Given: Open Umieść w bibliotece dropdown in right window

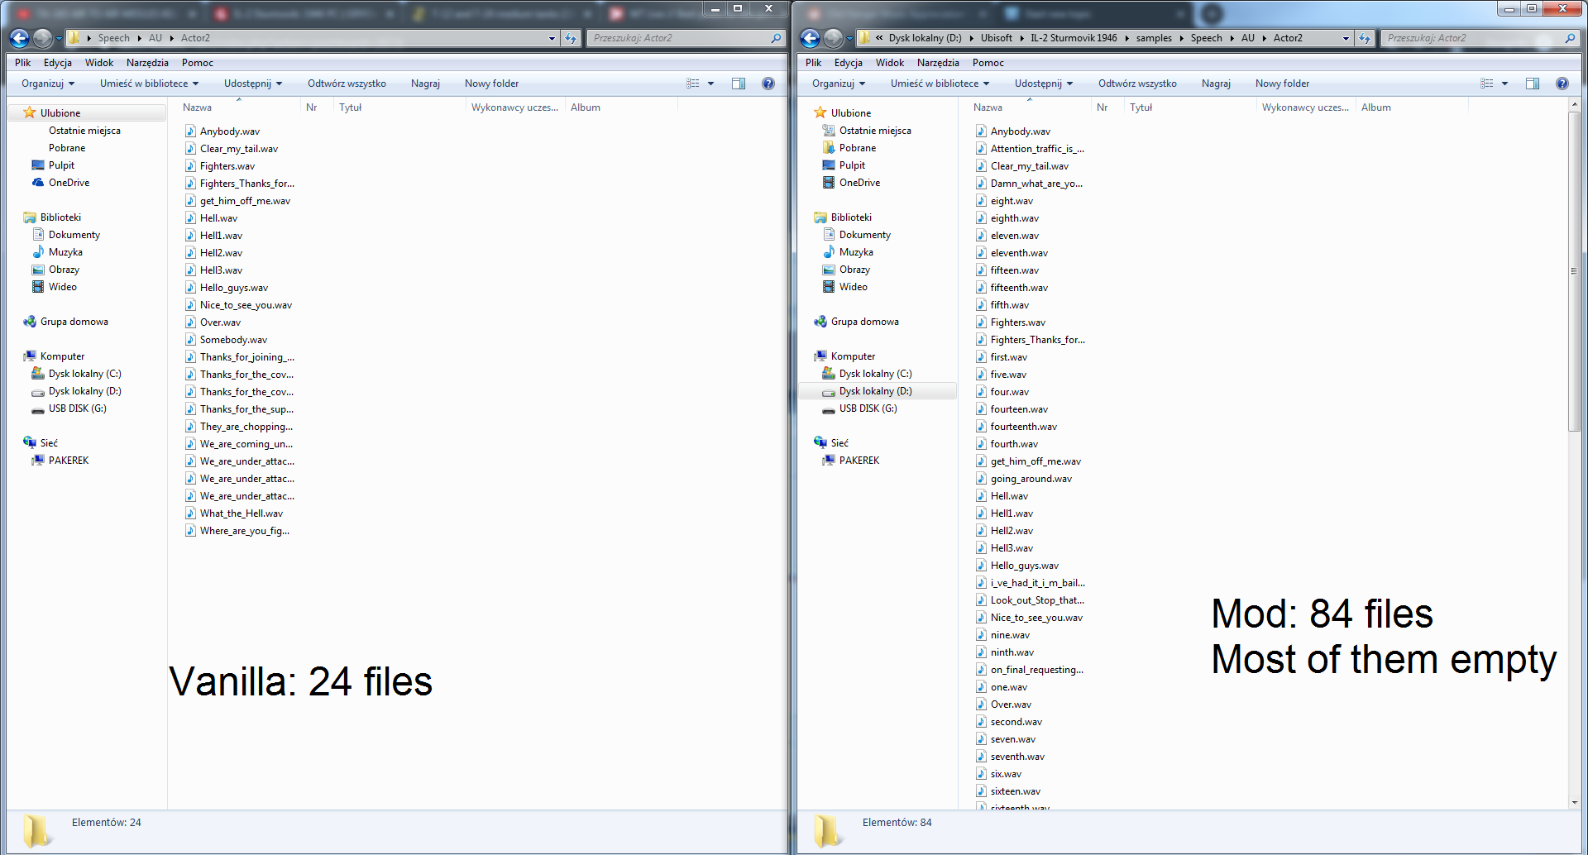Looking at the screenshot, I should coord(940,84).
